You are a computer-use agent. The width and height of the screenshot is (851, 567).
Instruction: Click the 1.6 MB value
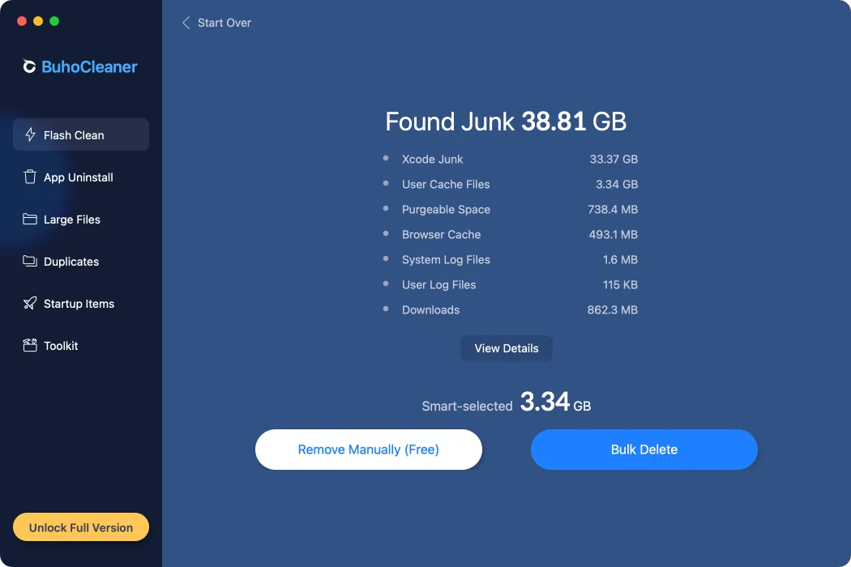click(x=620, y=259)
